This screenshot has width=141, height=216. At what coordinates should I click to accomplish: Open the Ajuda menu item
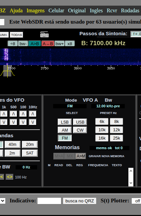(x=16, y=11)
